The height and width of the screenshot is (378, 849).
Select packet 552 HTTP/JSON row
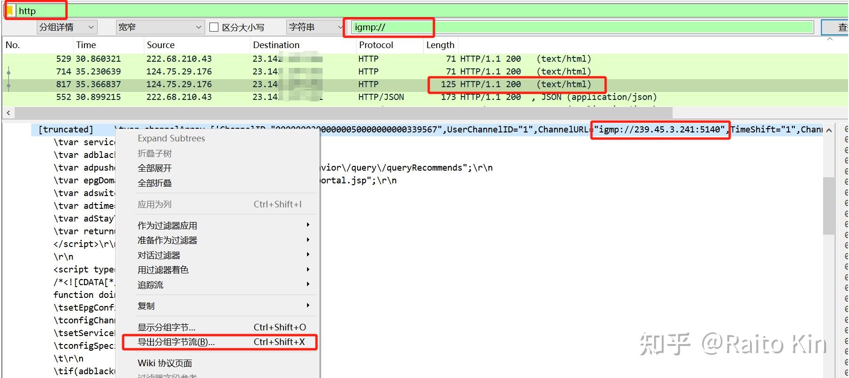(424, 97)
